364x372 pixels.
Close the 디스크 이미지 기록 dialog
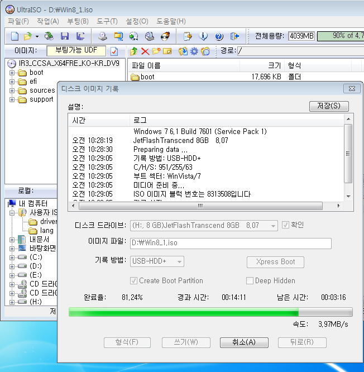(352, 89)
